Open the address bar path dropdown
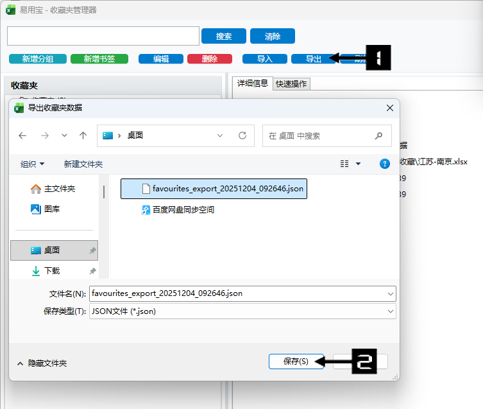This screenshot has height=409, width=483. click(x=220, y=135)
